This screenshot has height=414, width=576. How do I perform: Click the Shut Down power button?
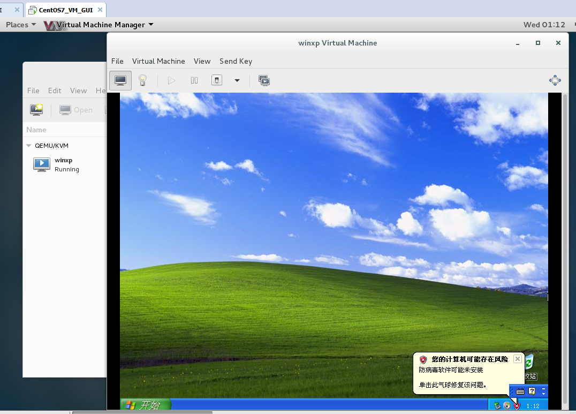217,80
